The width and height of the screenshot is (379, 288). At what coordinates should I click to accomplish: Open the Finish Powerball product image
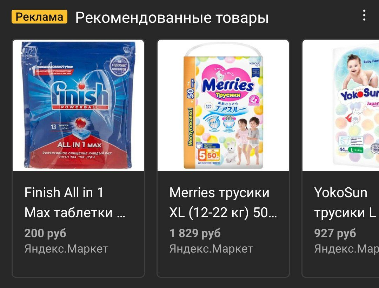tap(78, 105)
